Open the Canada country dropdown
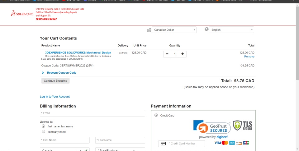The image size is (299, 151). pyautogui.click(x=65, y=149)
